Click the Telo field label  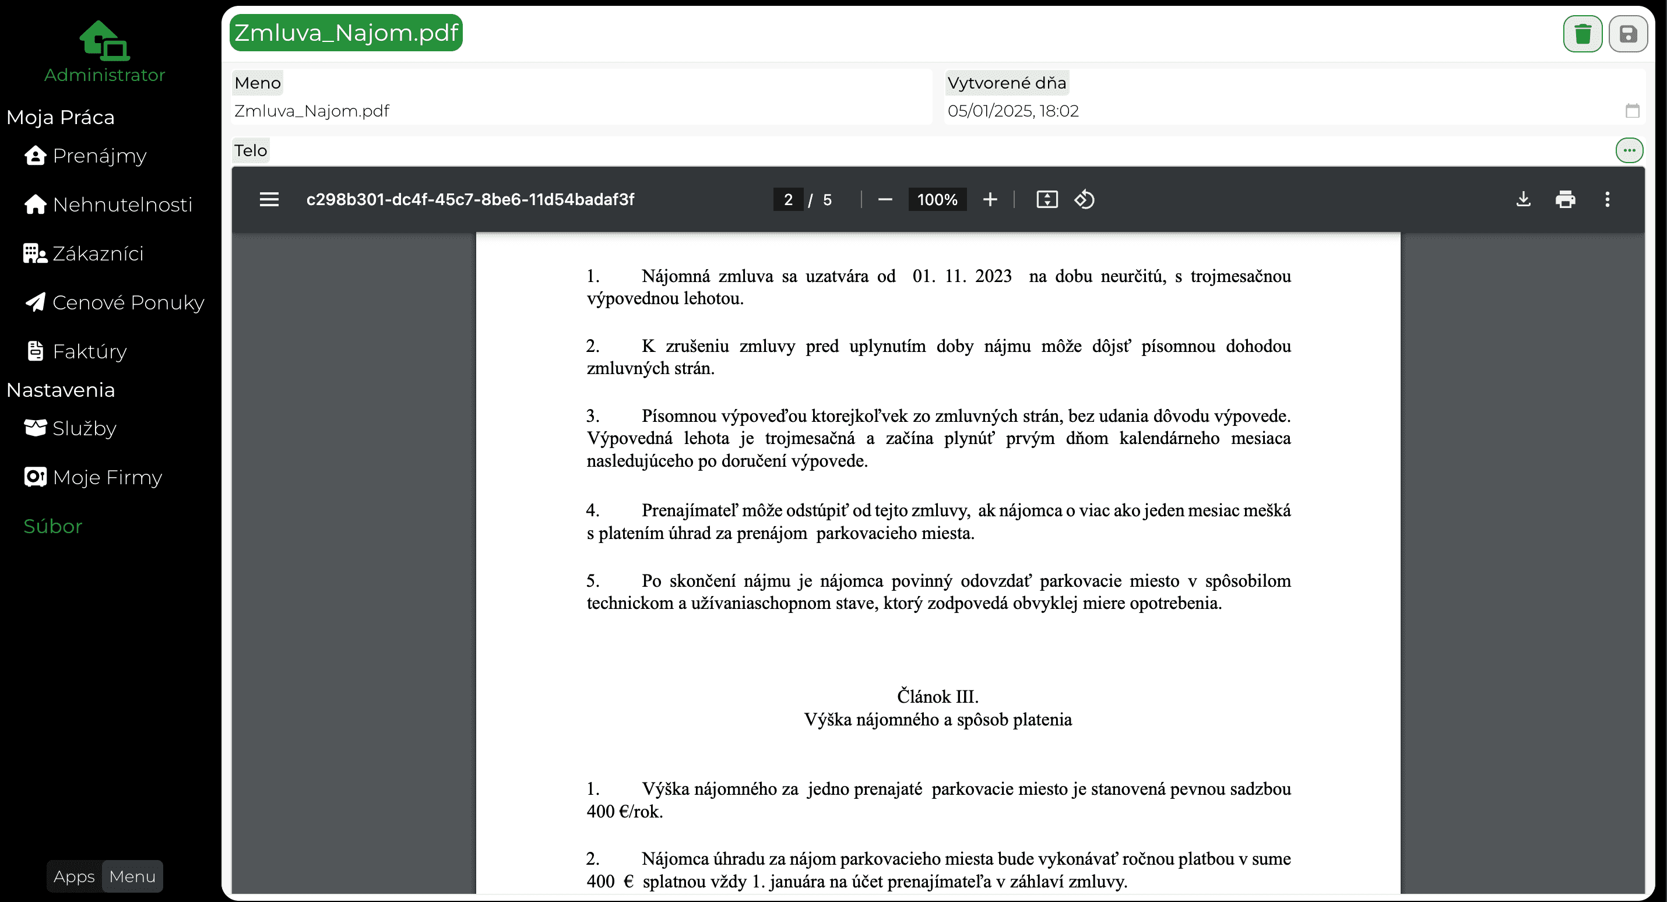[251, 150]
